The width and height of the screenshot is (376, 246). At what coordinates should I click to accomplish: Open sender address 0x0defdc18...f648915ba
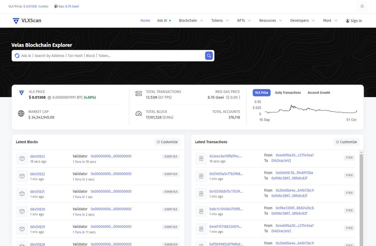(294, 173)
